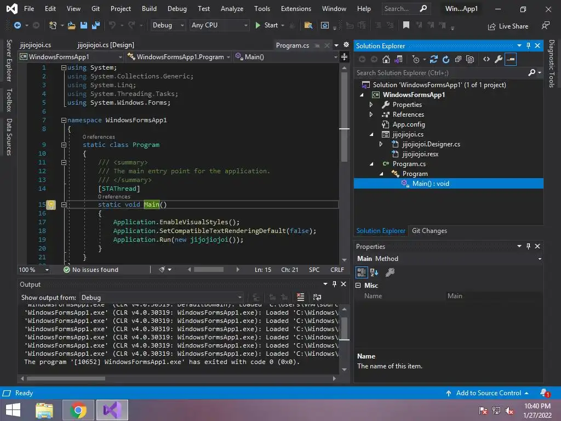Expand the References node
561x421 pixels.
(371, 115)
